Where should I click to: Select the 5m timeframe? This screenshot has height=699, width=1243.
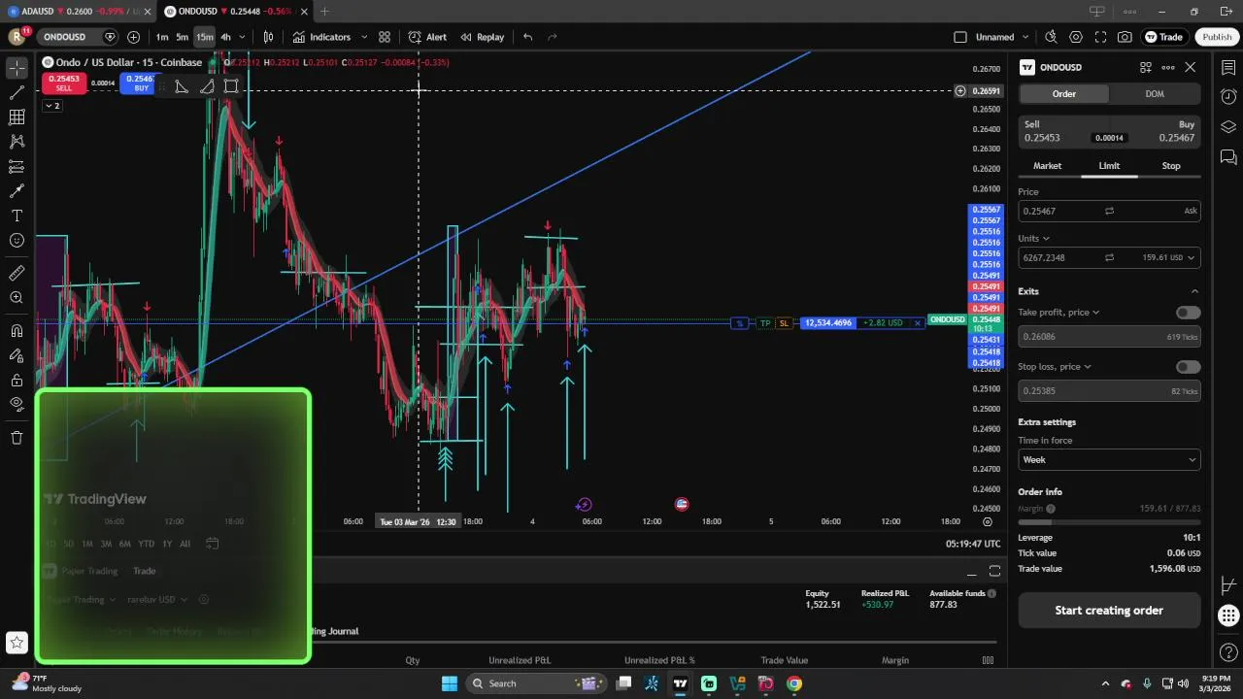coord(182,37)
